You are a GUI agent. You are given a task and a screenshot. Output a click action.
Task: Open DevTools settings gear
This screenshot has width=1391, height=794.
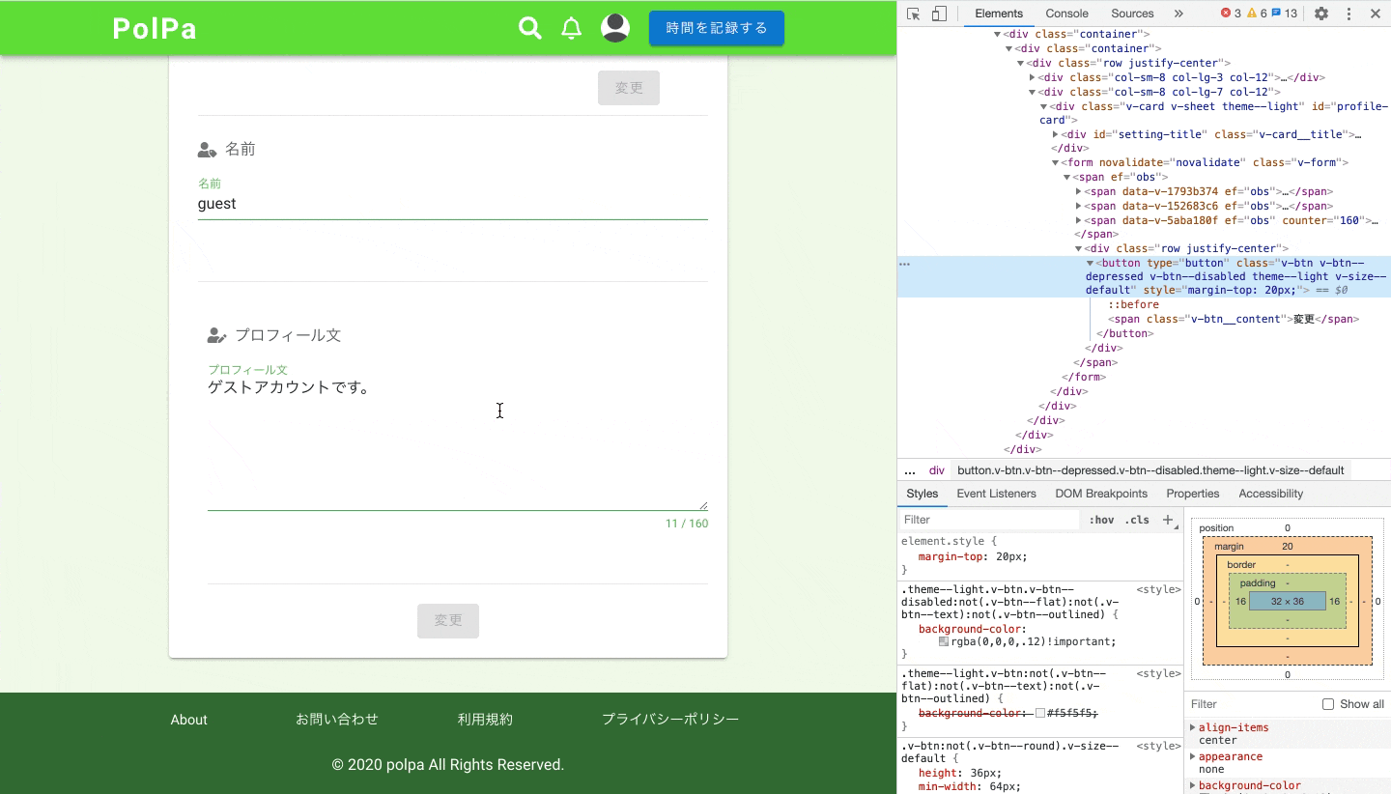[1321, 14]
